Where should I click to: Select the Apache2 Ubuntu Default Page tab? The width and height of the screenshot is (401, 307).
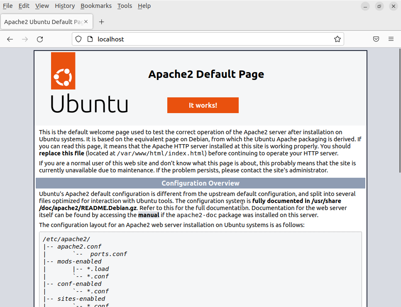(44, 22)
